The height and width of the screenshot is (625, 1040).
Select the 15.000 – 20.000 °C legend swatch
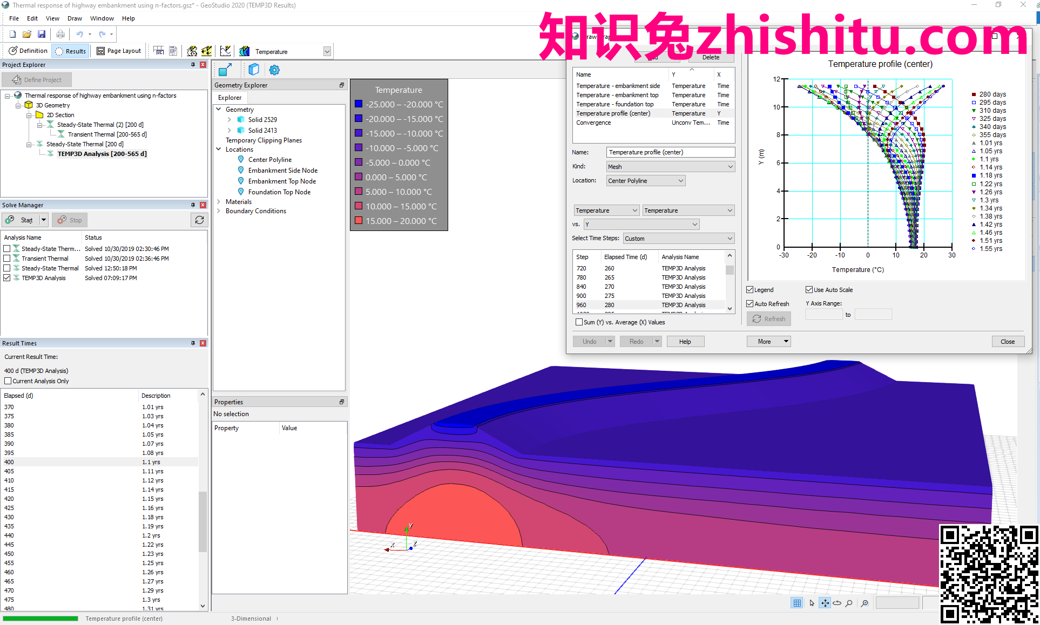pyautogui.click(x=359, y=221)
